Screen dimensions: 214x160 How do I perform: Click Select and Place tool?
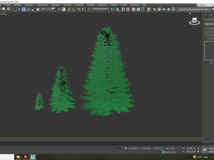[x=38, y=9]
